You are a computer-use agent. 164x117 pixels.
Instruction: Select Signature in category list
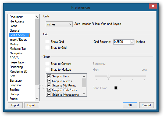point(16,81)
